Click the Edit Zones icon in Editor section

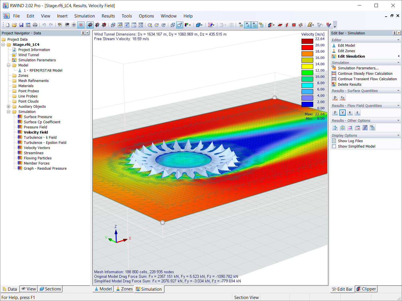click(334, 51)
